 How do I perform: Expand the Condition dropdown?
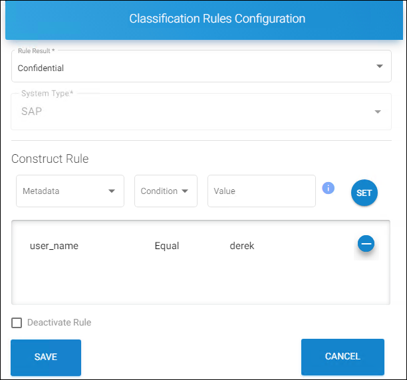click(166, 191)
